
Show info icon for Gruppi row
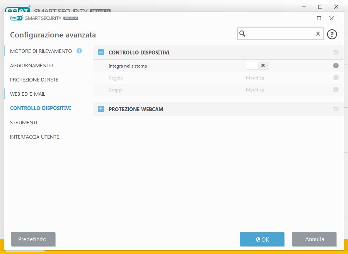pos(336,90)
